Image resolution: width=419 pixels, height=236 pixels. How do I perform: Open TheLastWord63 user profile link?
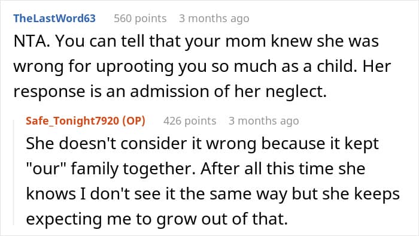pyautogui.click(x=54, y=19)
